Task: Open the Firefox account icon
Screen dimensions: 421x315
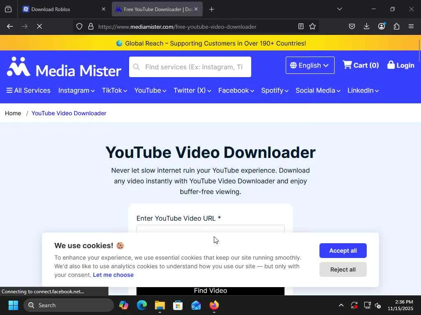Action: click(x=382, y=26)
